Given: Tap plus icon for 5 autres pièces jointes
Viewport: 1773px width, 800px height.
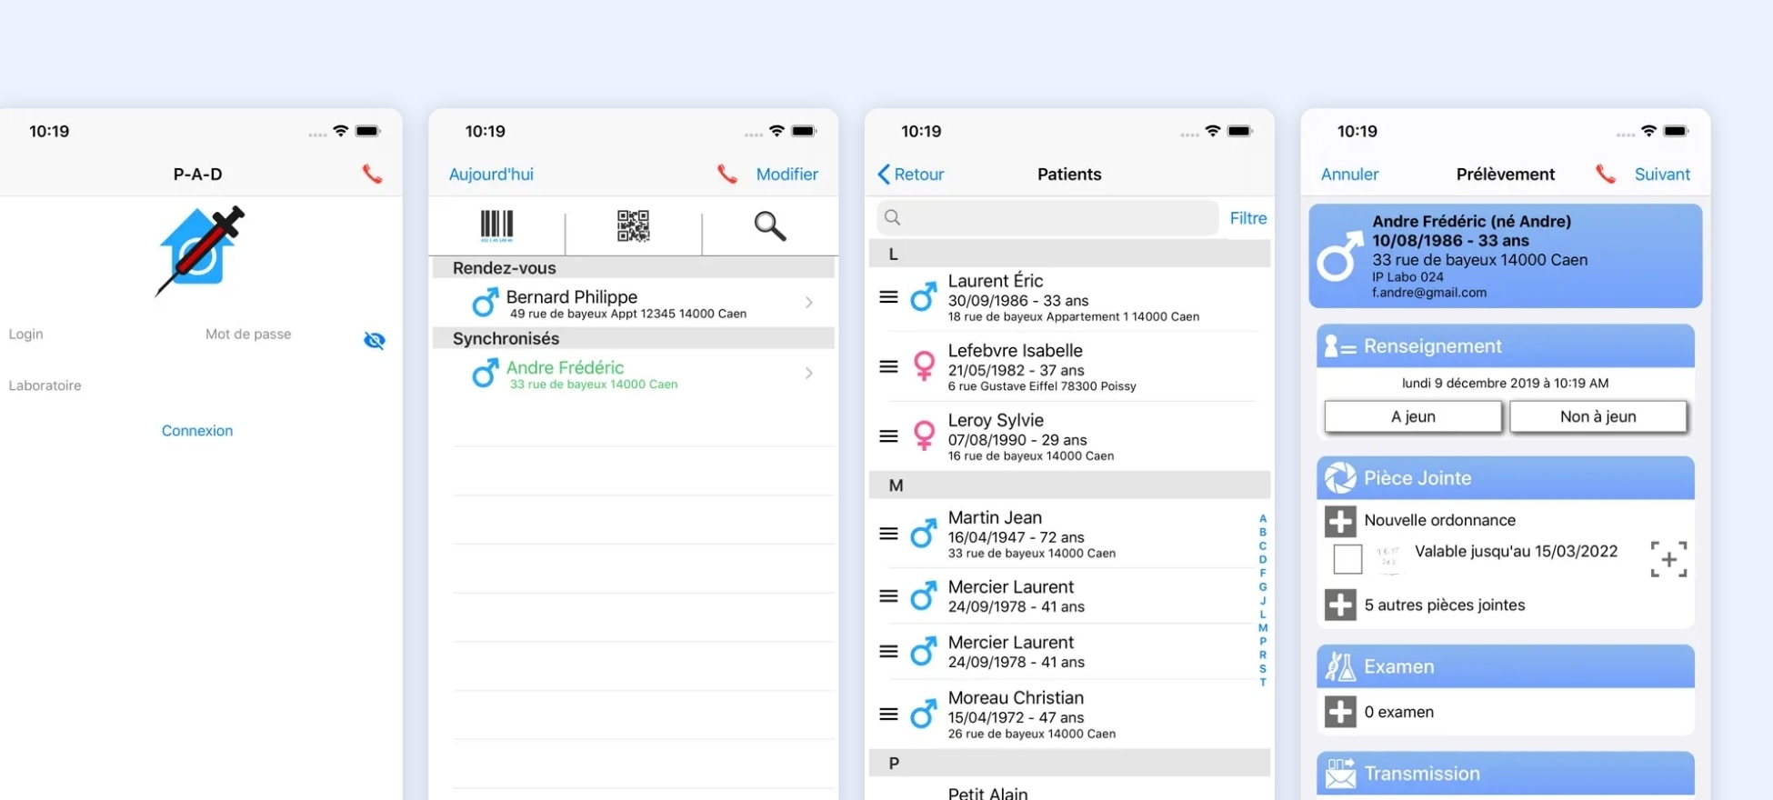Looking at the screenshot, I should [1340, 605].
